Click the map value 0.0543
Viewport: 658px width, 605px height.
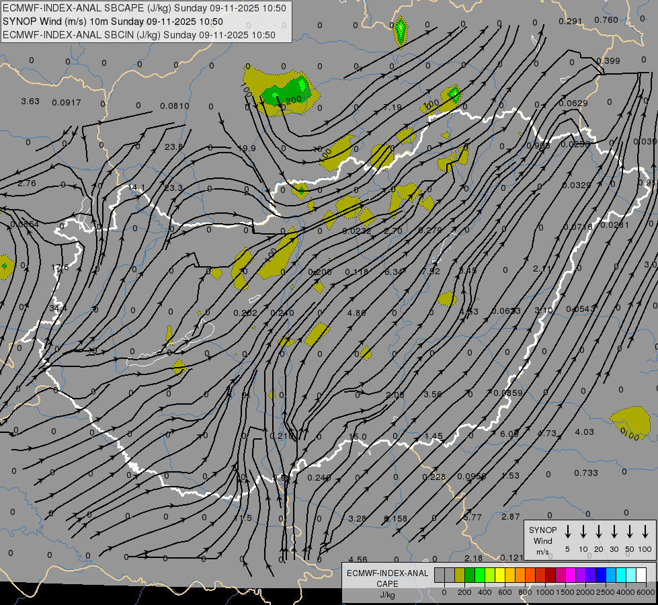580,309
